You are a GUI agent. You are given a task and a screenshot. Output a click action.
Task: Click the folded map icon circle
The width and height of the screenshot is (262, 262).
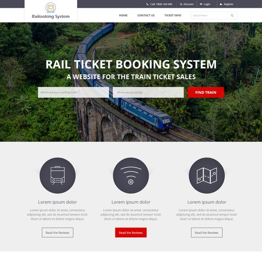[207, 176]
